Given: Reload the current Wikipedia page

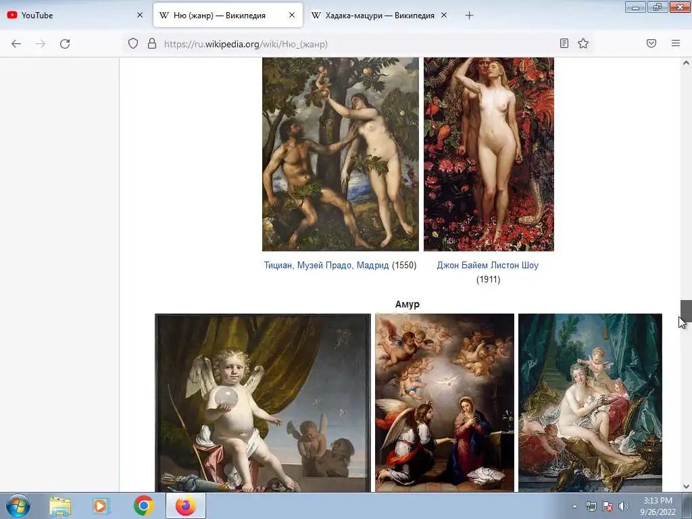Looking at the screenshot, I should (x=65, y=44).
